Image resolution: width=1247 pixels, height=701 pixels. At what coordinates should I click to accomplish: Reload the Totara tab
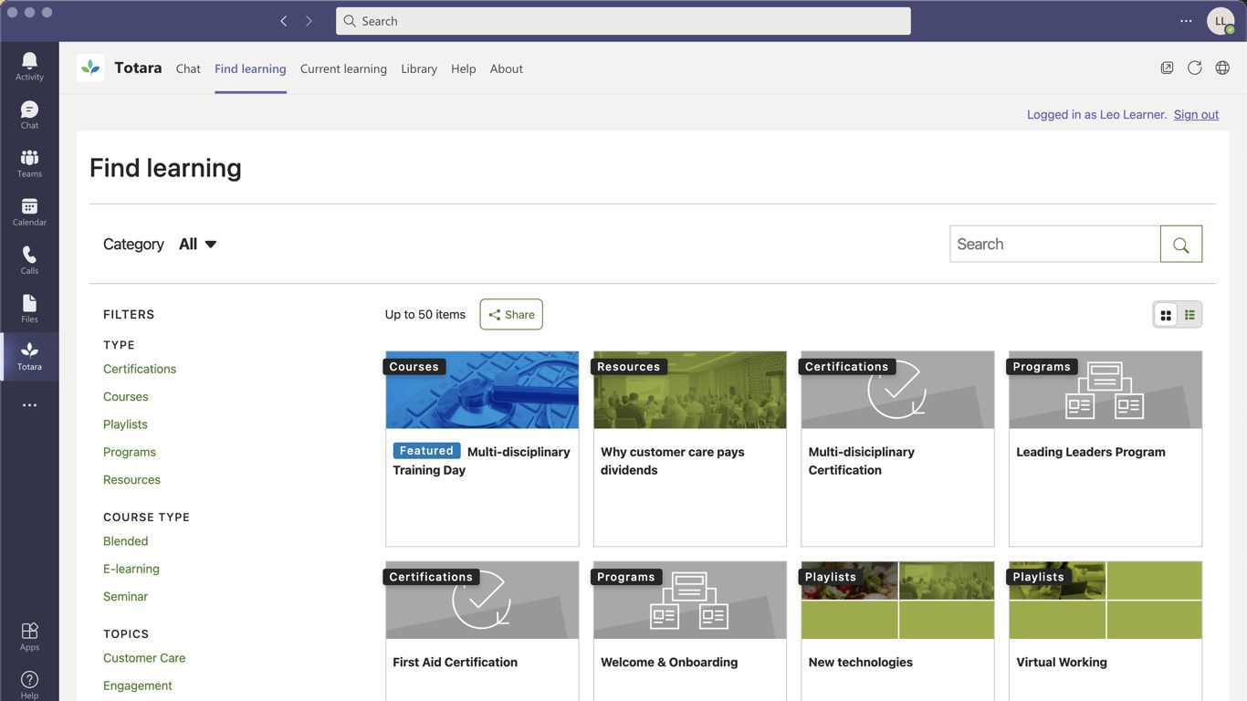point(1194,68)
